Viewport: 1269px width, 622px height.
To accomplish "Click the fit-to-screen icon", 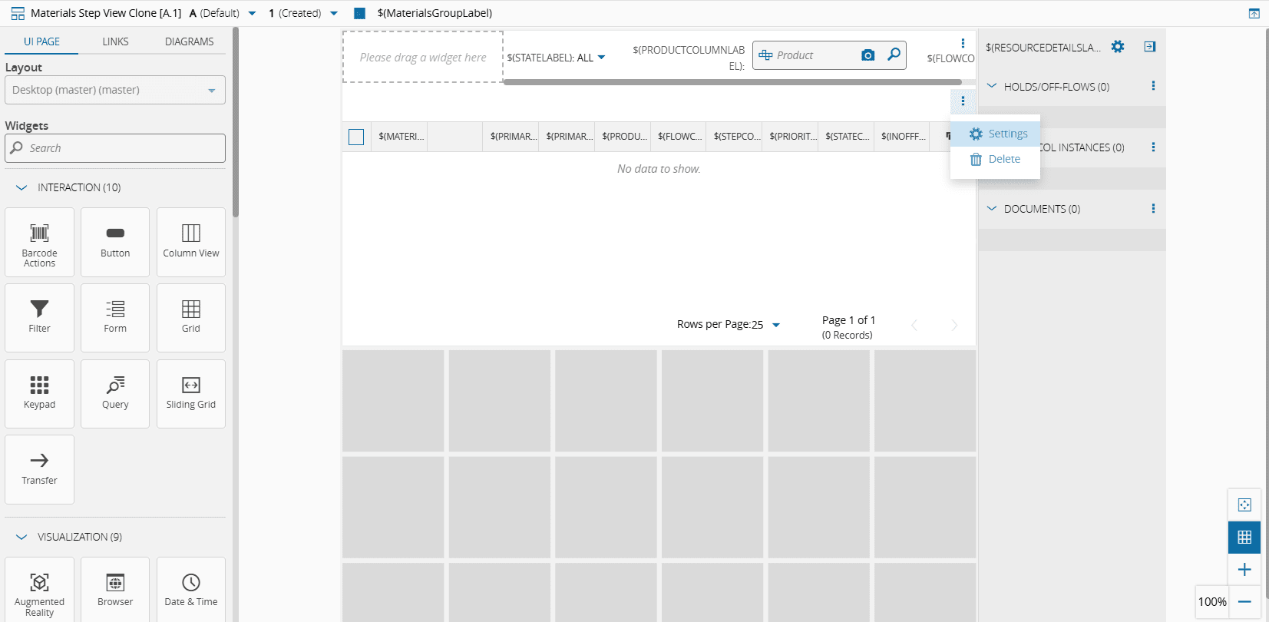I will (1244, 505).
